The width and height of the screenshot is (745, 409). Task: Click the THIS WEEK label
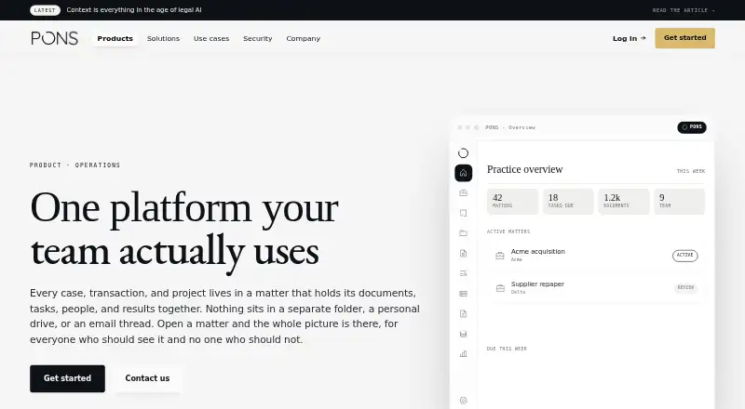click(691, 171)
